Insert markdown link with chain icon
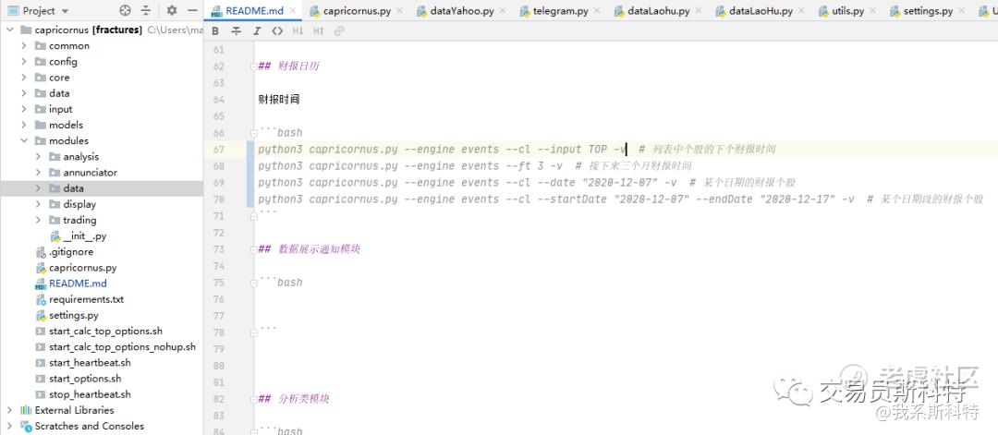This screenshot has width=998, height=435. coord(339,31)
